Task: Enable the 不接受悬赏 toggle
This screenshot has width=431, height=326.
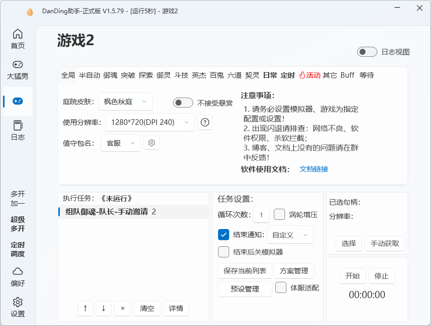Action: pos(183,103)
